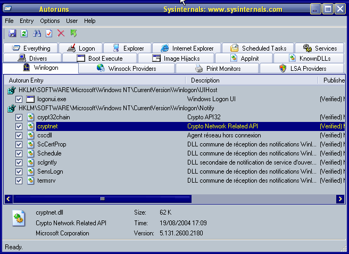Open the Entry menu

pyautogui.click(x=27, y=21)
